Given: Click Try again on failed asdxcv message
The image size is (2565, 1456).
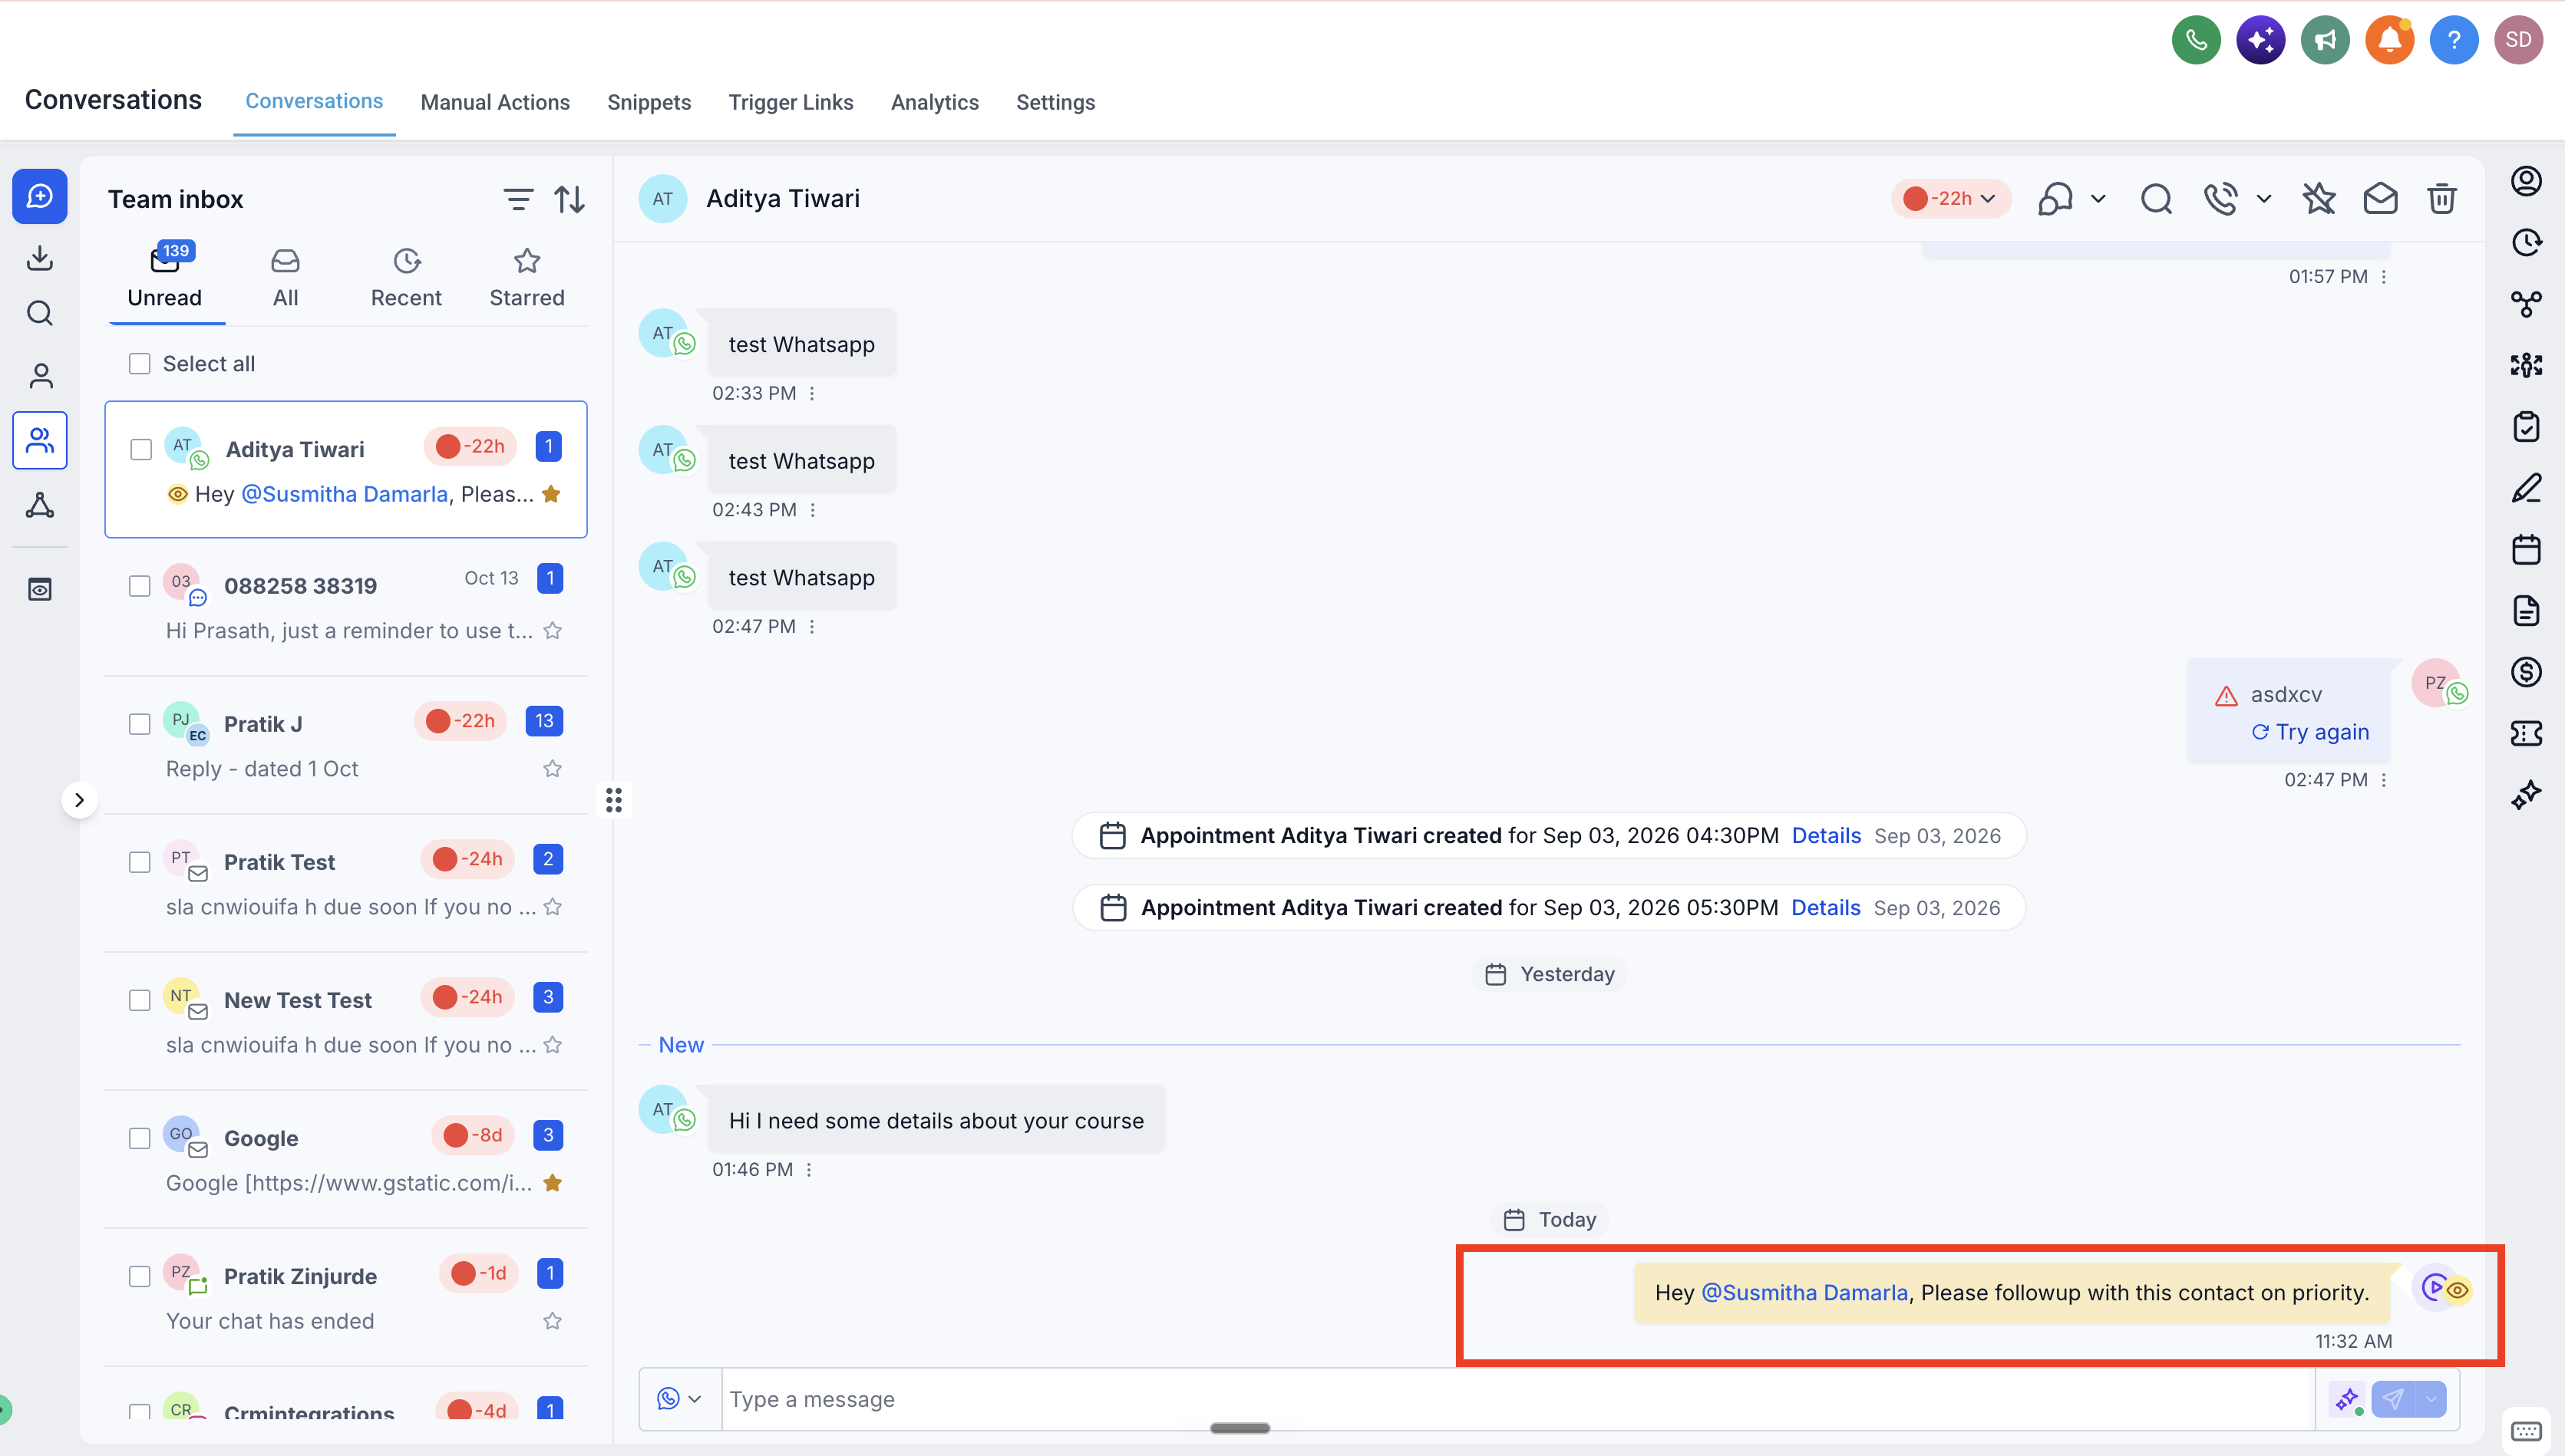Looking at the screenshot, I should click(x=2310, y=732).
